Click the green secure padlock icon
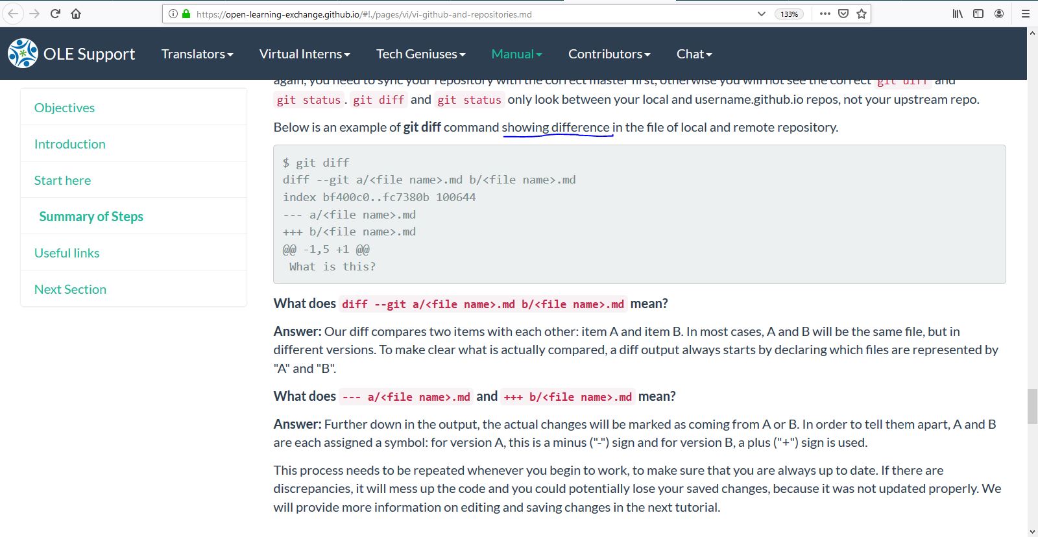This screenshot has width=1038, height=537. 187,14
